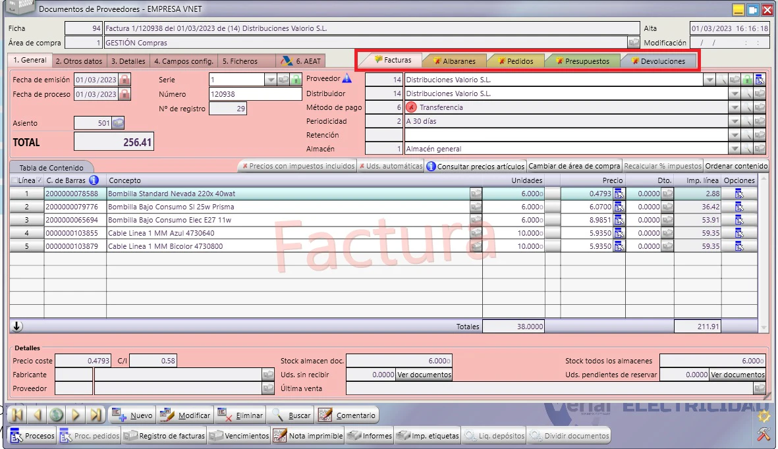Open the 2. Otros datos tab
The height and width of the screenshot is (449, 778).
[x=79, y=61]
